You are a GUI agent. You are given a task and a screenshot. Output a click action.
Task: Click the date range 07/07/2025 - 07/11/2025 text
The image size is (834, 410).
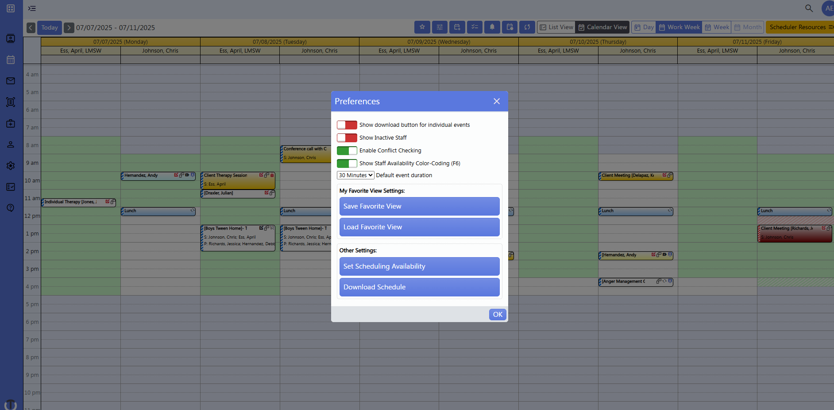116,28
